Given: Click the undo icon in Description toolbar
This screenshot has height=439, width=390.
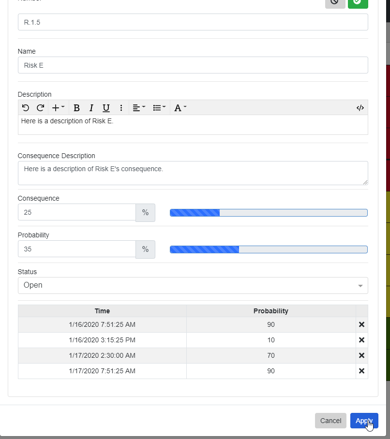Looking at the screenshot, I should pyautogui.click(x=26, y=108).
